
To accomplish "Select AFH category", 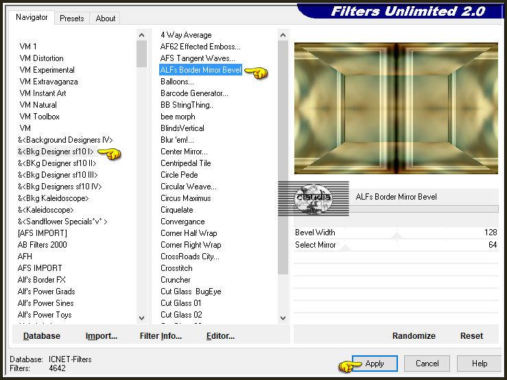I will pos(25,256).
